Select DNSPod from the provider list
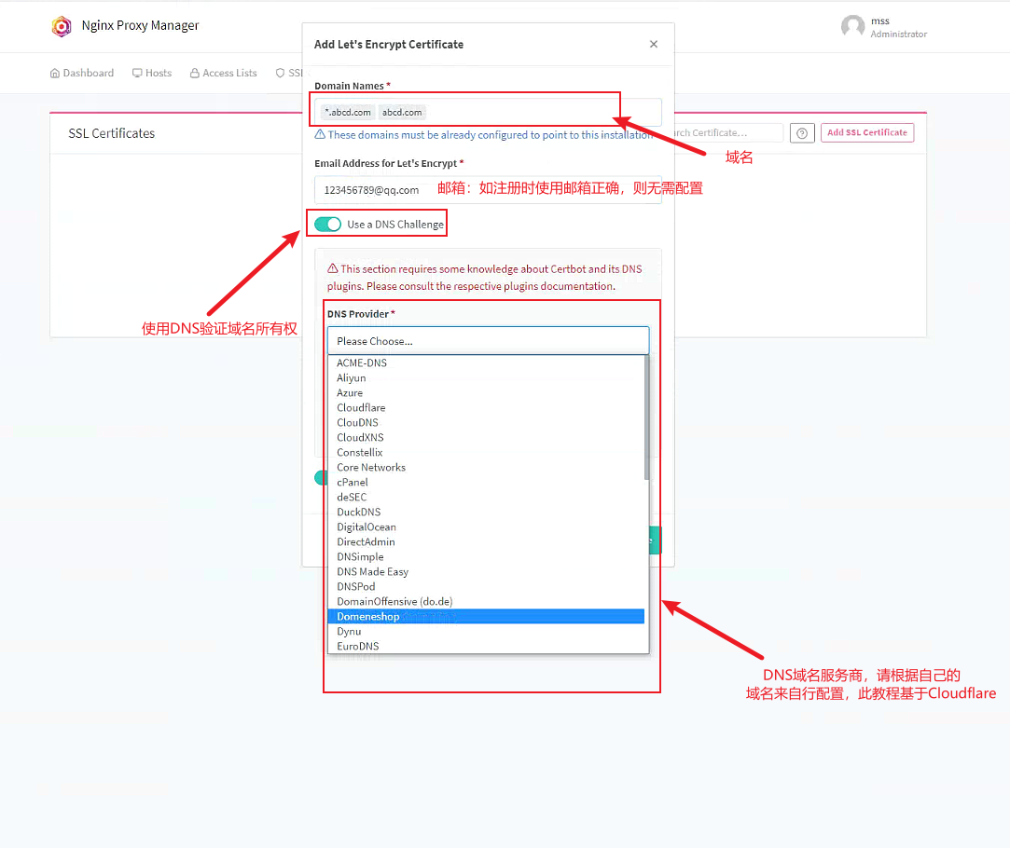Image resolution: width=1010 pixels, height=848 pixels. click(x=486, y=586)
